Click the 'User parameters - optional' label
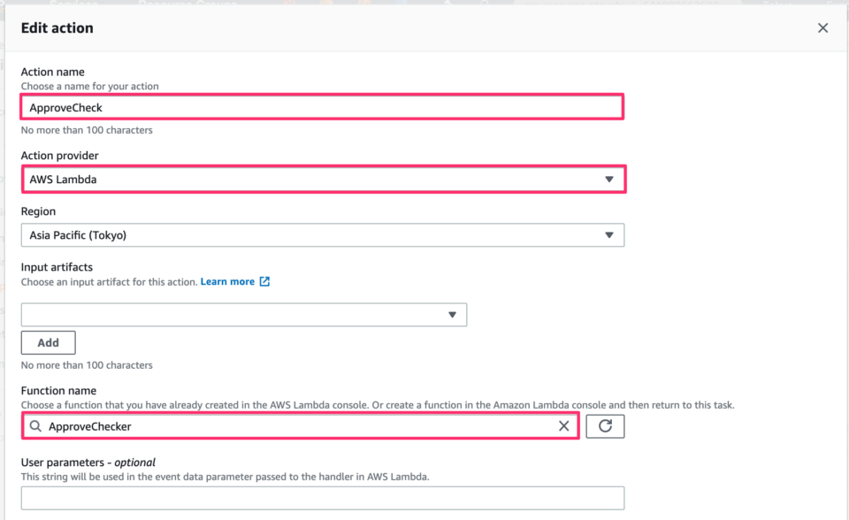Viewport: 849px width, 520px height. pyautogui.click(x=88, y=463)
